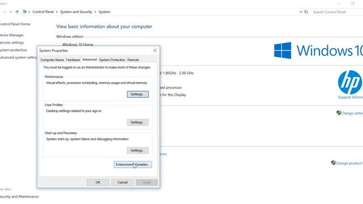Open Security and Maintenance link

click(19, 197)
